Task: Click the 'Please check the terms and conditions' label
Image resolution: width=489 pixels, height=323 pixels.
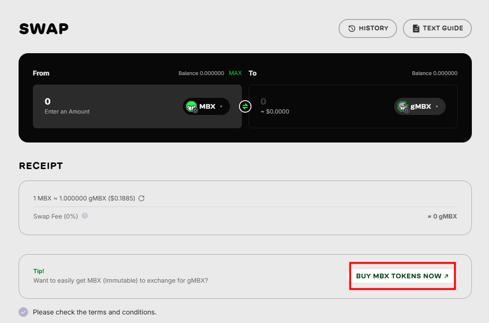Action: [x=94, y=312]
